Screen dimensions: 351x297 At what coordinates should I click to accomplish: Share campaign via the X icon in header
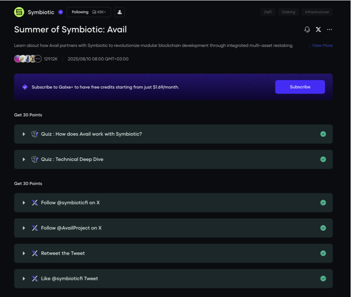(318, 29)
